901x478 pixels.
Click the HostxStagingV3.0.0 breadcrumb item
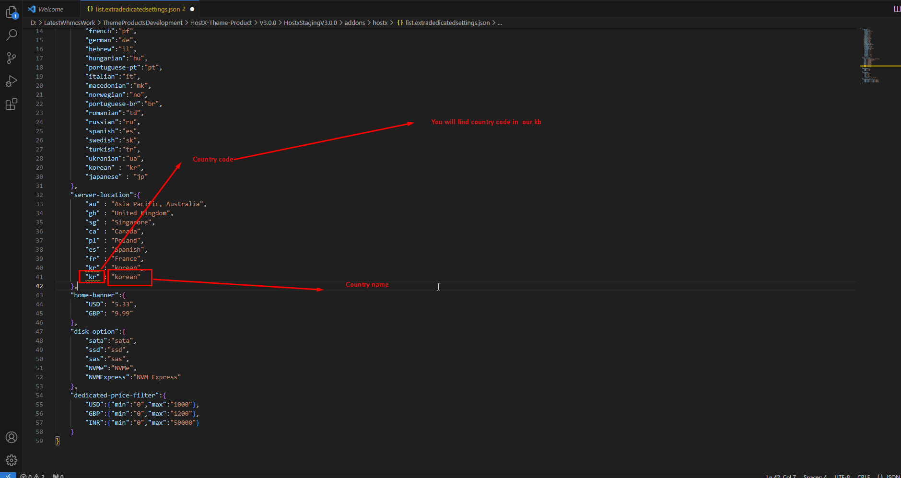click(310, 23)
